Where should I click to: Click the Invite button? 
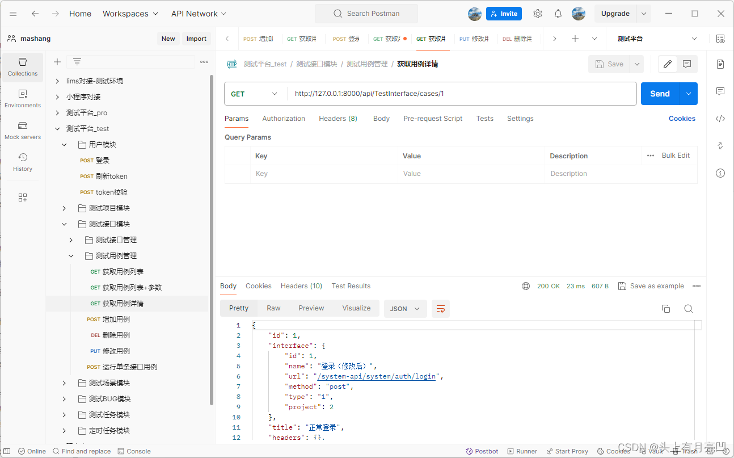[504, 14]
